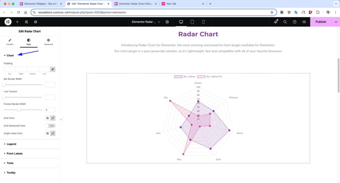Image resolution: width=340 pixels, height=183 pixels.
Task: Open the What's New megaphone icon
Action: (x=276, y=22)
